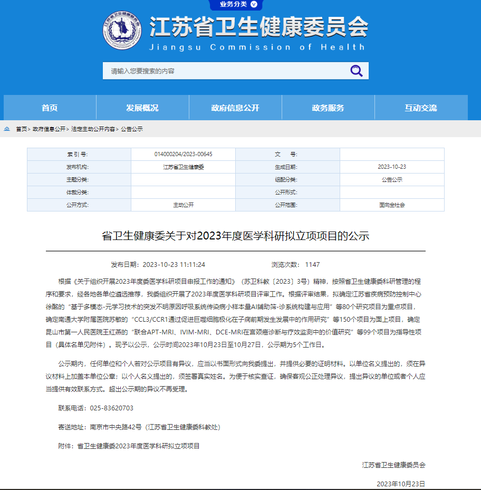The height and width of the screenshot is (490, 481).
Task: Click the article title heading
Action: point(235,236)
